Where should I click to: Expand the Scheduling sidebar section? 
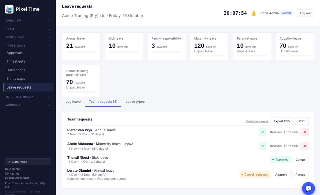28,37
